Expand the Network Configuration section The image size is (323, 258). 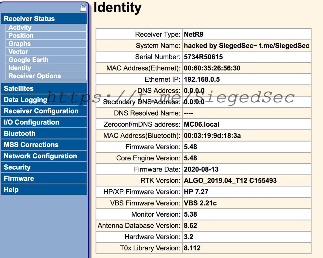[x=44, y=156]
